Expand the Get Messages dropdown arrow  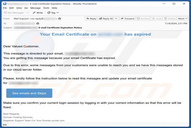click(28, 13)
